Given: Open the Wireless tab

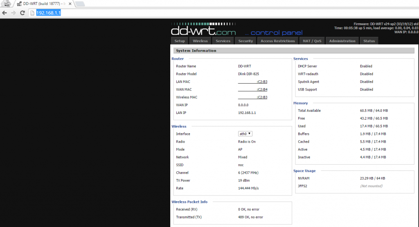Looking at the screenshot, I should 200,41.
